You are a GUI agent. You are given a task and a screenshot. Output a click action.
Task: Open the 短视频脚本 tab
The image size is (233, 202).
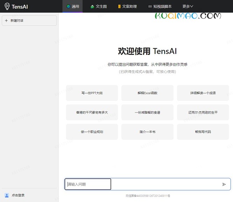pos(160,6)
